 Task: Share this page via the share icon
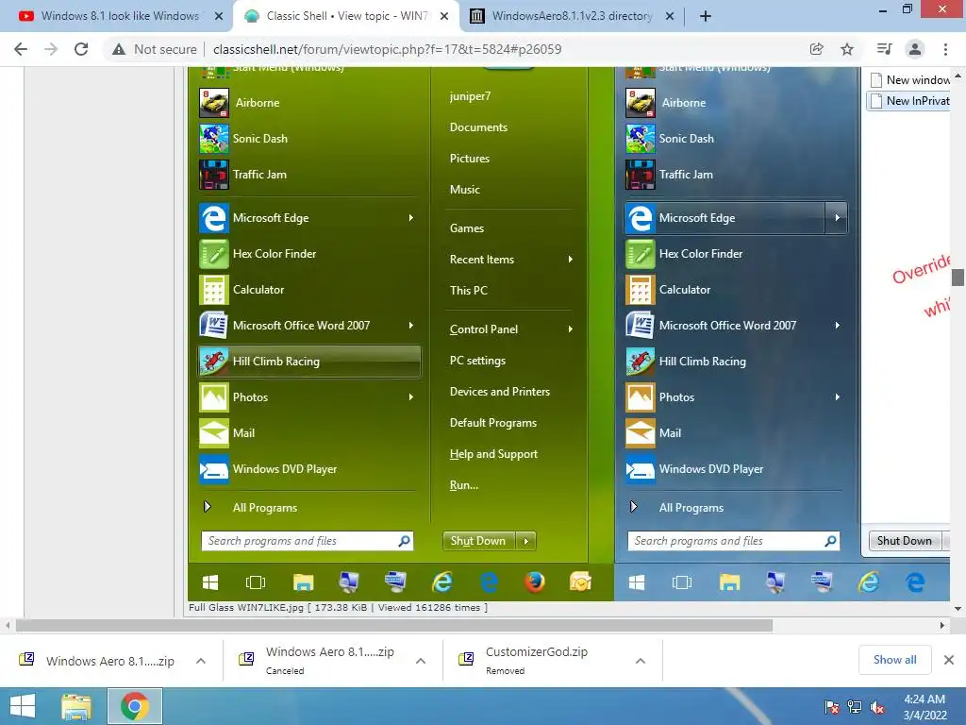(x=817, y=49)
